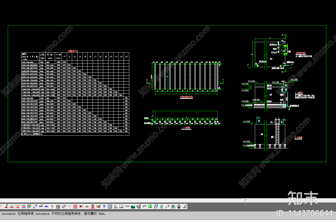This screenshot has height=223, width=336.
Task: Click the 1-1 section view label
Action: pyautogui.click(x=186, y=128)
